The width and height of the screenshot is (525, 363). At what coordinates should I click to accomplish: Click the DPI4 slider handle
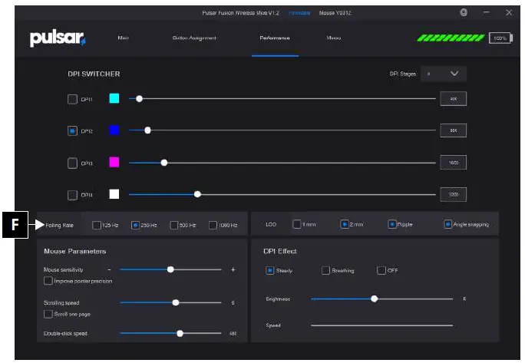197,194
